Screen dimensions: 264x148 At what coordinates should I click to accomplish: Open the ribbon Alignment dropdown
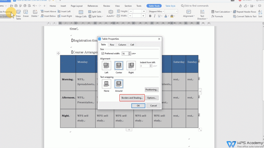[x=189, y=14]
